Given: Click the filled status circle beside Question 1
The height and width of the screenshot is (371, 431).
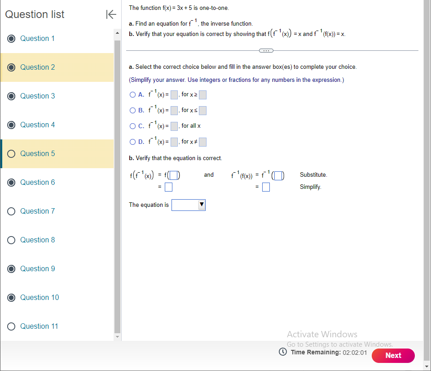Looking at the screenshot, I should pyautogui.click(x=11, y=38).
